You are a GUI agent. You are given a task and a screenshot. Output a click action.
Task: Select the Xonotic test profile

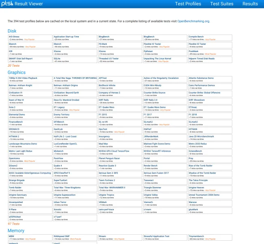click(x=75, y=211)
